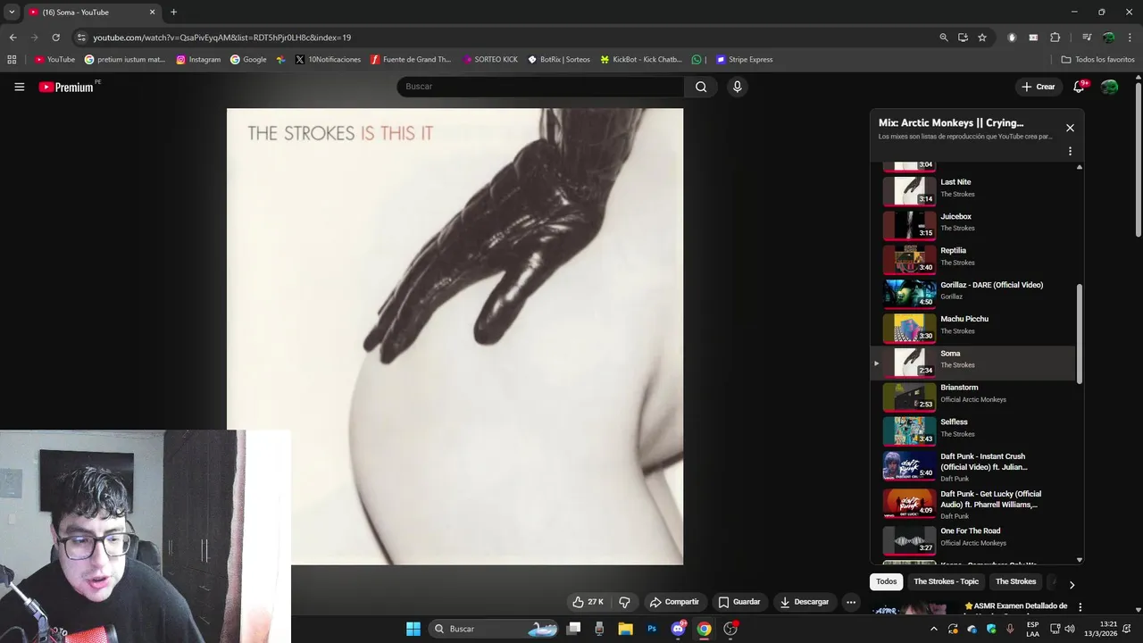Bookmark this page with the star icon
1143x643 pixels.
(x=982, y=38)
